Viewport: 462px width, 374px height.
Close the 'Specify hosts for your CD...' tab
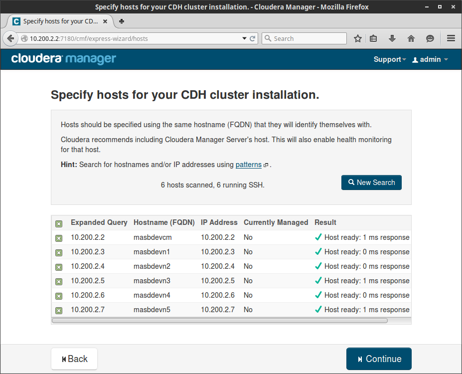coord(105,21)
